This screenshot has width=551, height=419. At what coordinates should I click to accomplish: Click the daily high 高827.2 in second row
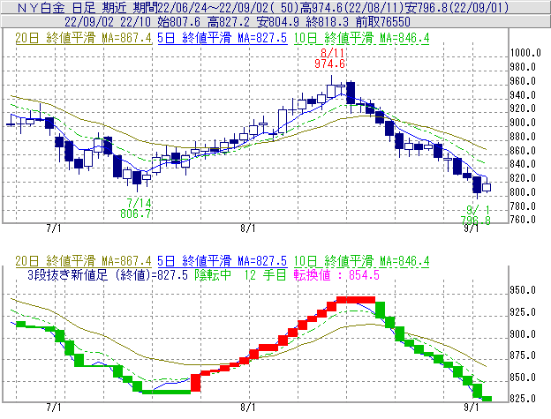pyautogui.click(x=229, y=22)
